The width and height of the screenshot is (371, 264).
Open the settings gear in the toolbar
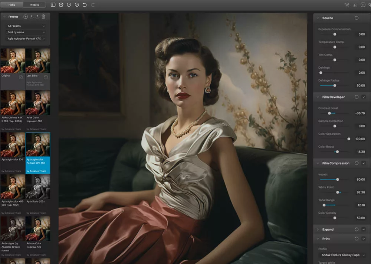coord(61,5)
